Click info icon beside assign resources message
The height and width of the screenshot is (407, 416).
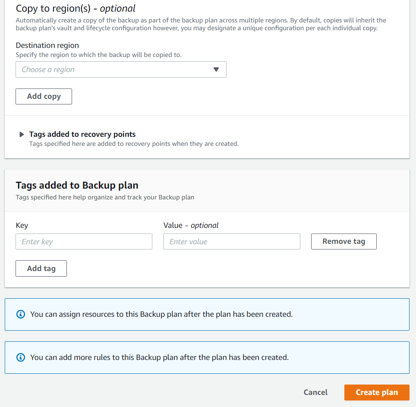point(21,314)
